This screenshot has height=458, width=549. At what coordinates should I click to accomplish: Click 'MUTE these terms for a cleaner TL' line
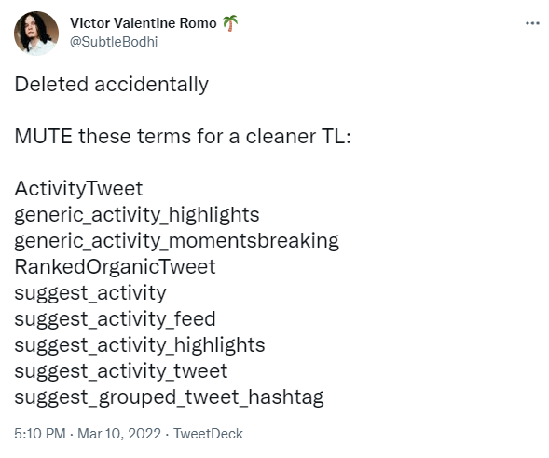(183, 136)
